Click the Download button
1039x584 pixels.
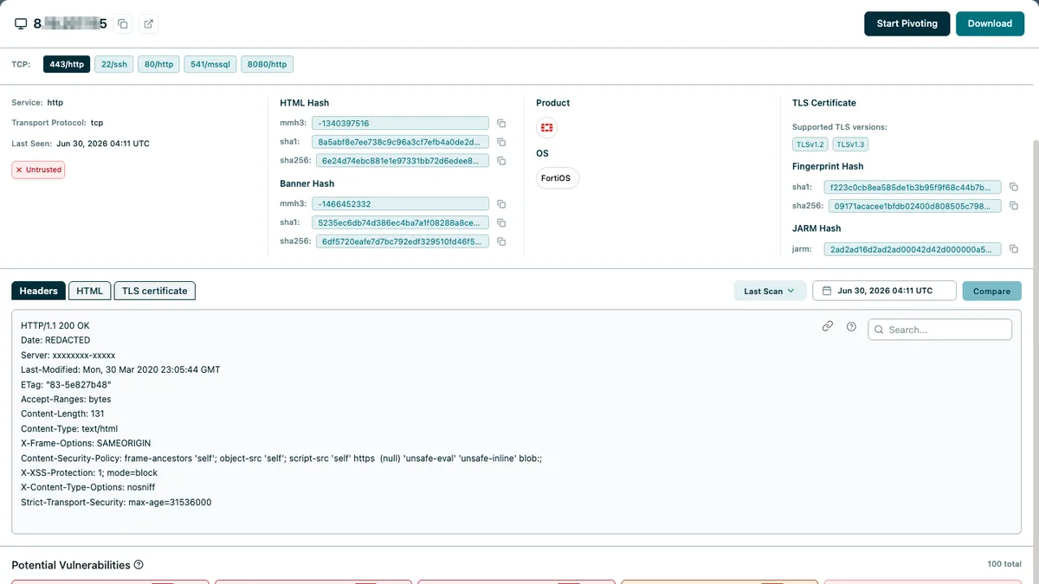coord(990,23)
